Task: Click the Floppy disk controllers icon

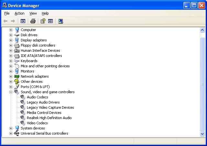Action: [17, 45]
